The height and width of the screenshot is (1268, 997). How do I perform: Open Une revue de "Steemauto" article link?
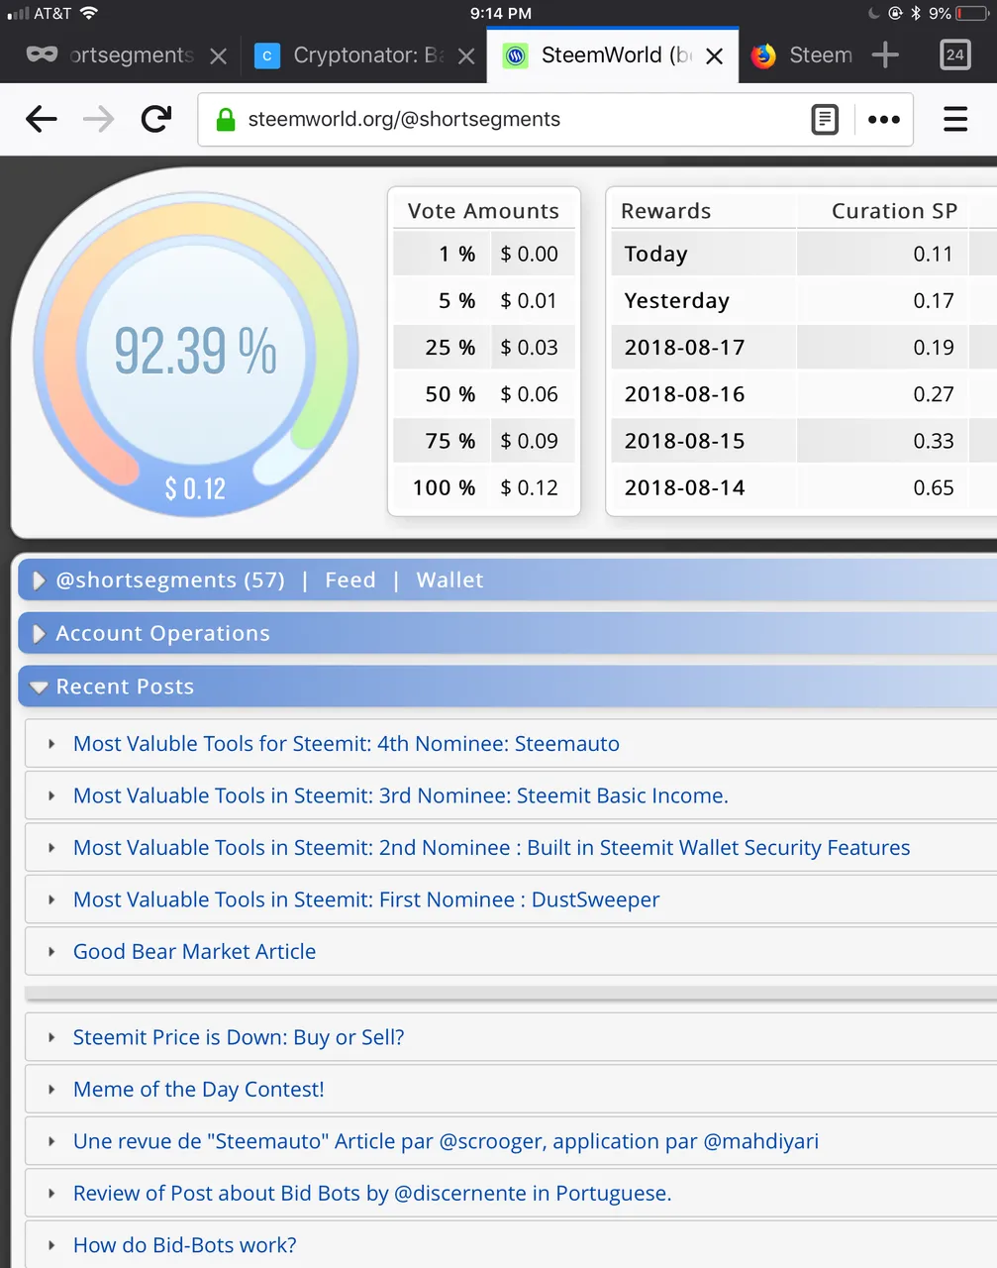pos(446,1142)
